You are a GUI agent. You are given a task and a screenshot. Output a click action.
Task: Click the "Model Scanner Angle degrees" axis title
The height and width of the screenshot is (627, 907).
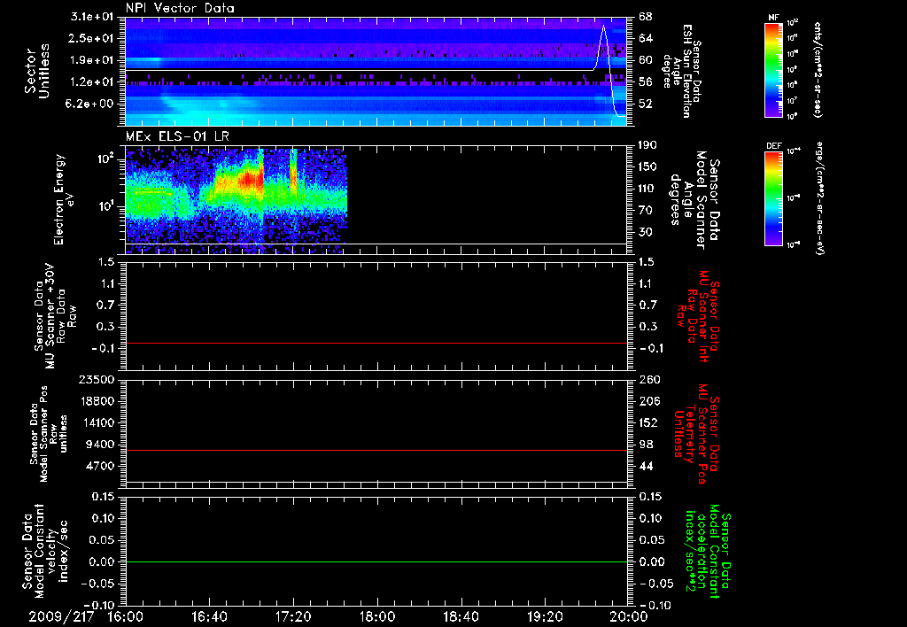click(694, 199)
